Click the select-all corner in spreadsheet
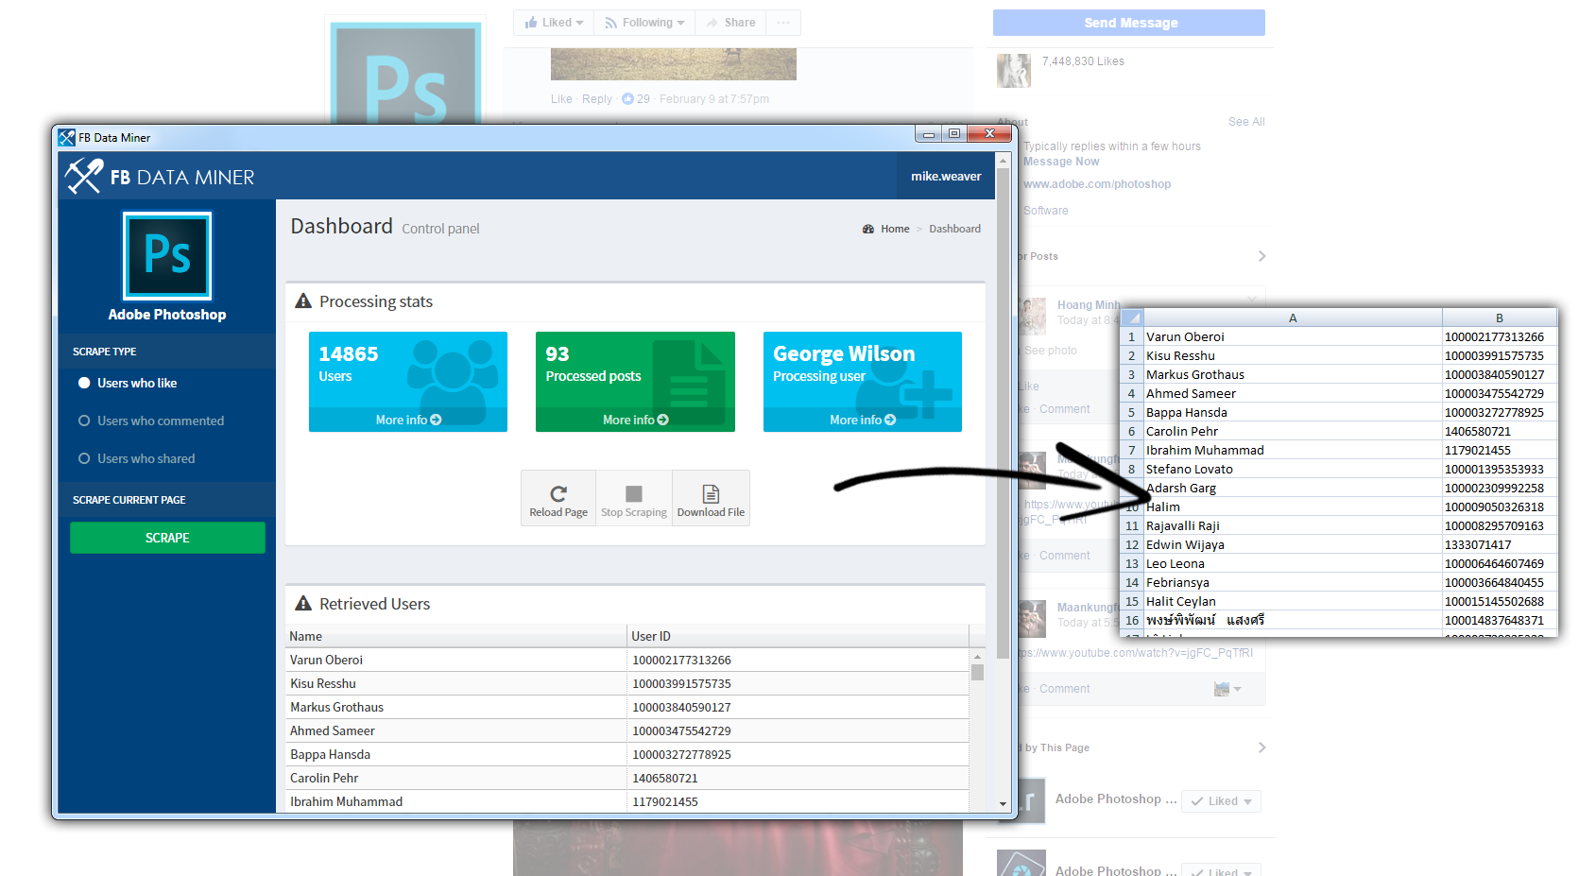1596x876 pixels. pos(1131,318)
